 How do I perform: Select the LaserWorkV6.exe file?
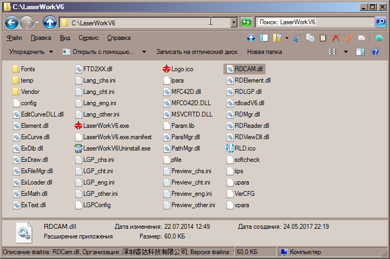click(105, 125)
